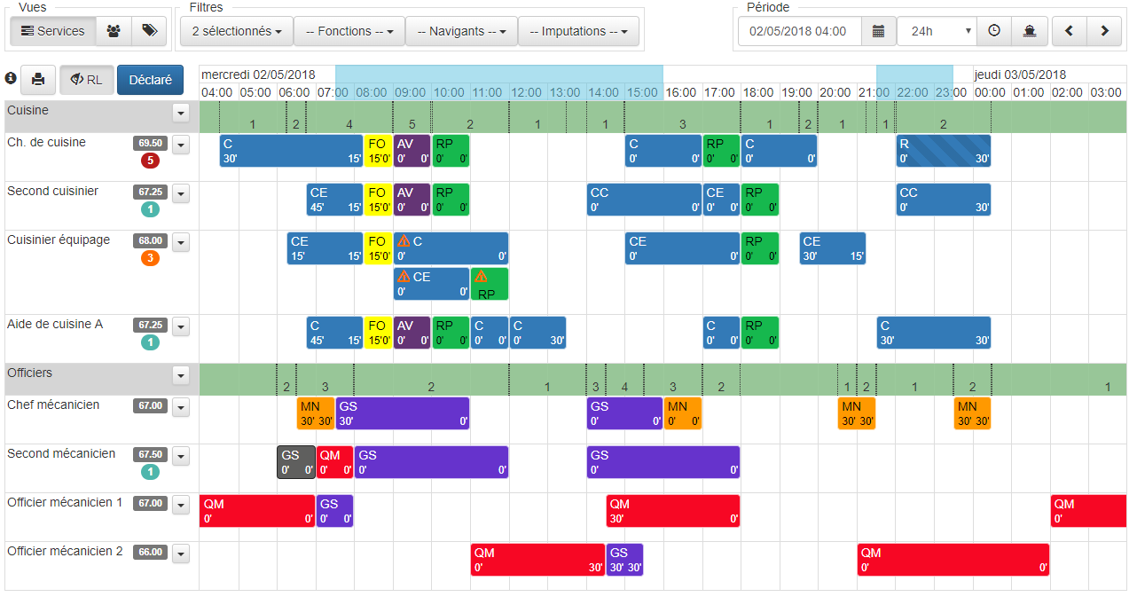This screenshot has height=597, width=1137.
Task: Toggle the Déclaré display mode
Action: coord(150,79)
